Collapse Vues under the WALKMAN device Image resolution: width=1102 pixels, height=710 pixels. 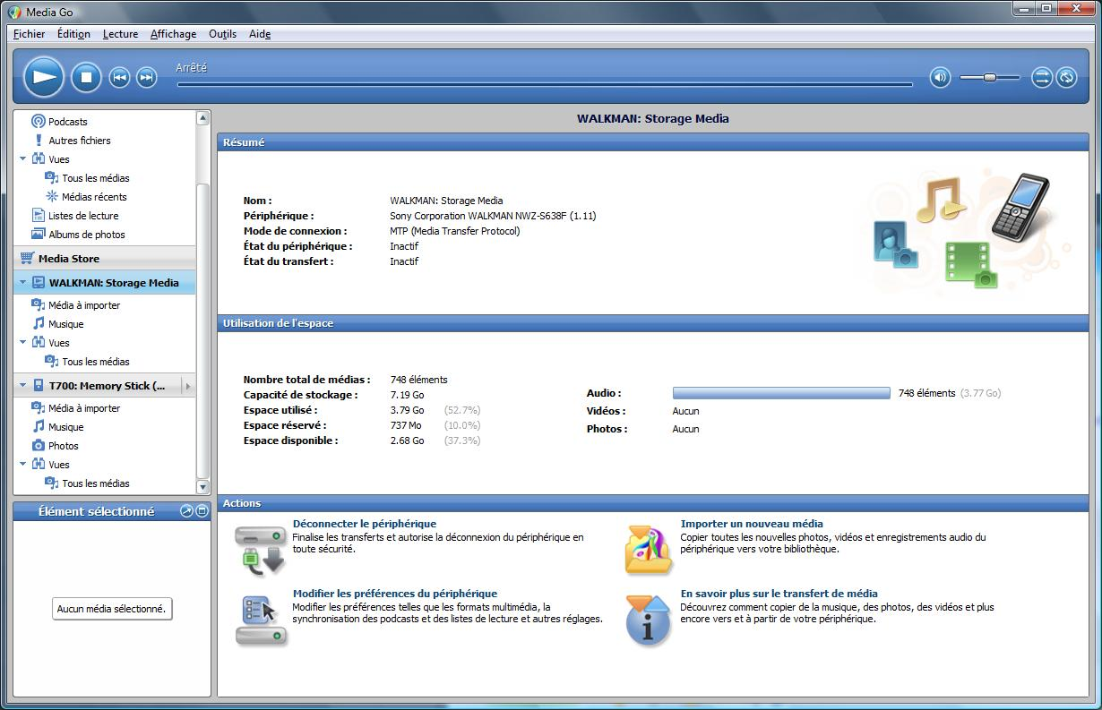(x=22, y=343)
